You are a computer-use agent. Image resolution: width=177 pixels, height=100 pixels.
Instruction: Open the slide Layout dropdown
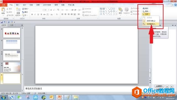coord(25,9)
